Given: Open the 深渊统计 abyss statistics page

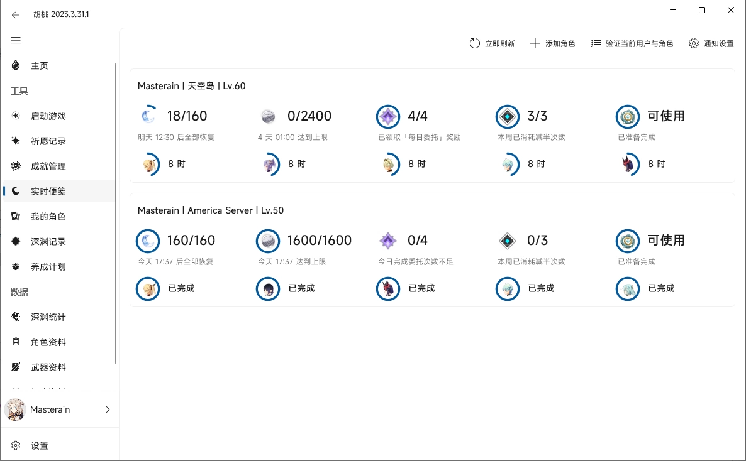Looking at the screenshot, I should pos(39,317).
